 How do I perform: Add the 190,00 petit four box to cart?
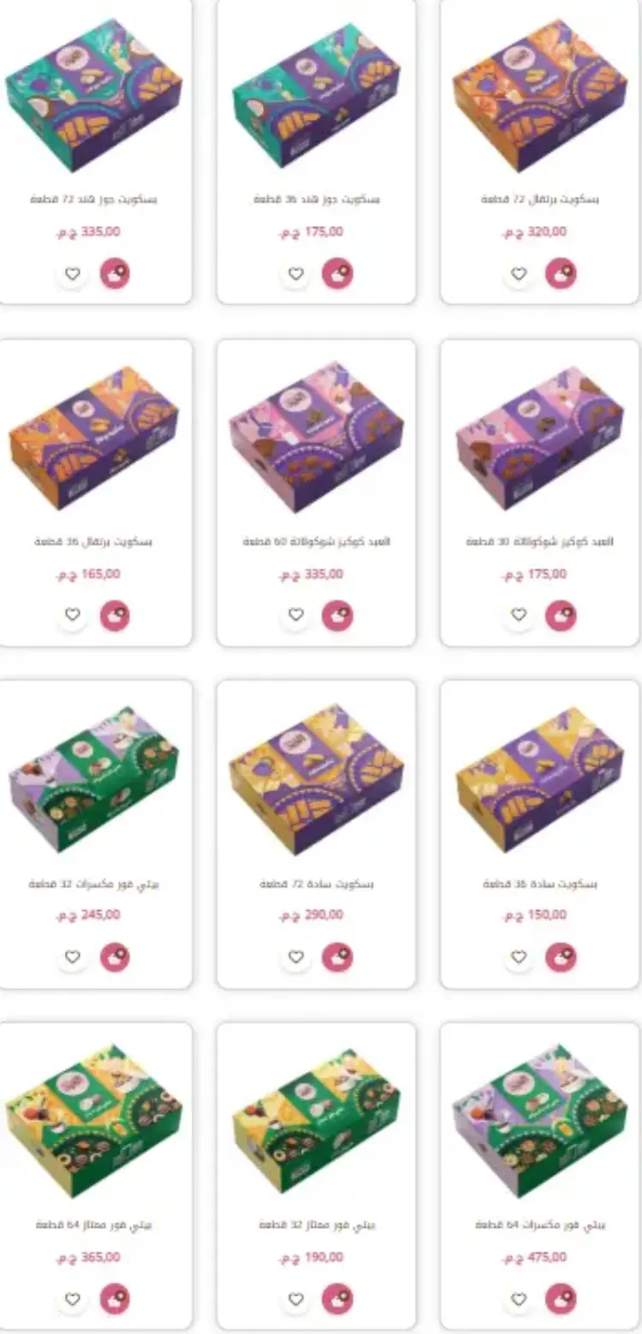[337, 1299]
